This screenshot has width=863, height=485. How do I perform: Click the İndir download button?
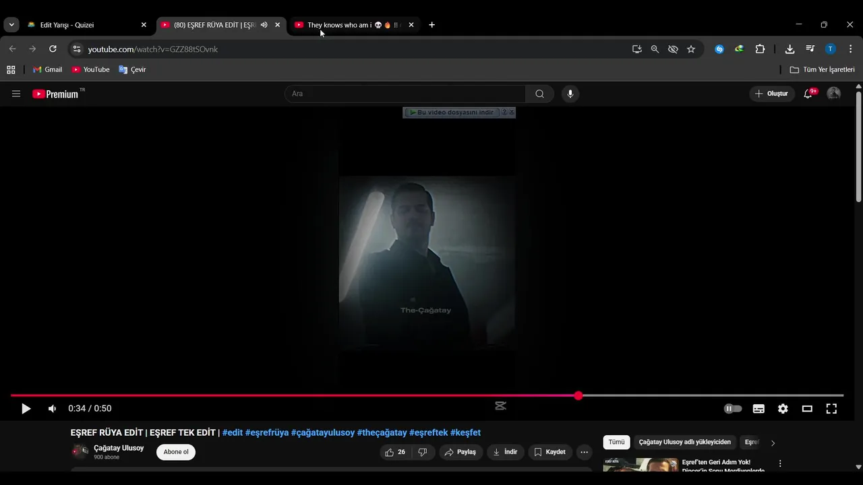point(506,452)
